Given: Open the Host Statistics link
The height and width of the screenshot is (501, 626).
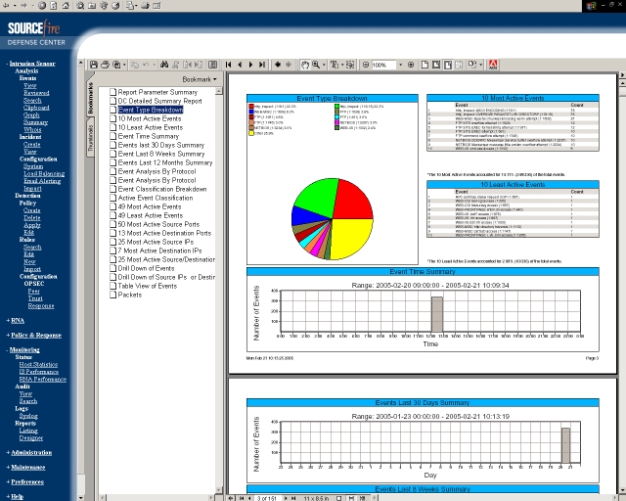Looking at the screenshot, I should [38, 364].
